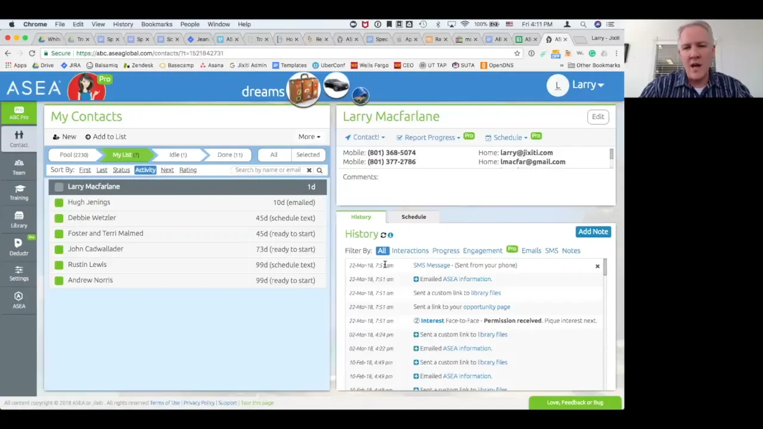
Task: Open the ABC Pro sidebar icon
Action: coord(18,113)
